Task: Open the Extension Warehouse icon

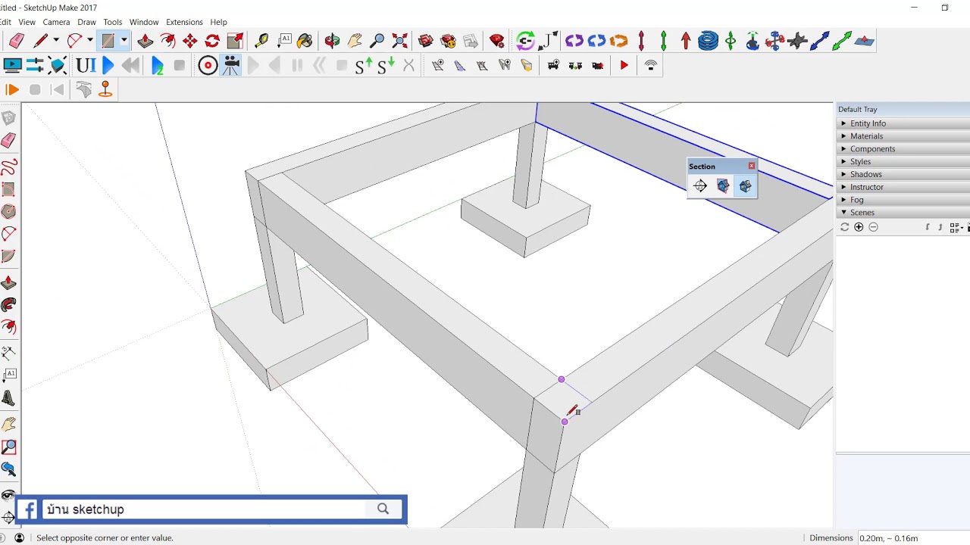Action: 449,41
